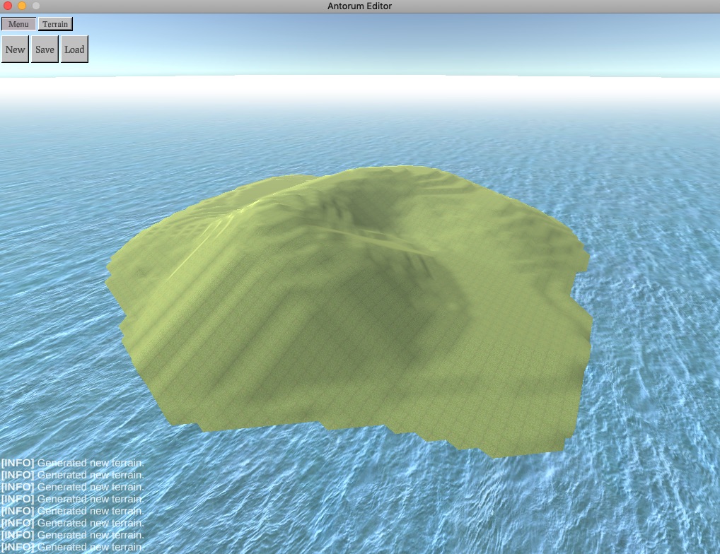Viewport: 720px width, 554px height.
Task: Close the Antorum Editor window
Action: tap(8, 6)
